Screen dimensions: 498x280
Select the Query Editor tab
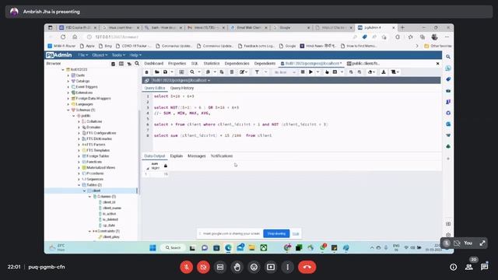tap(155, 88)
